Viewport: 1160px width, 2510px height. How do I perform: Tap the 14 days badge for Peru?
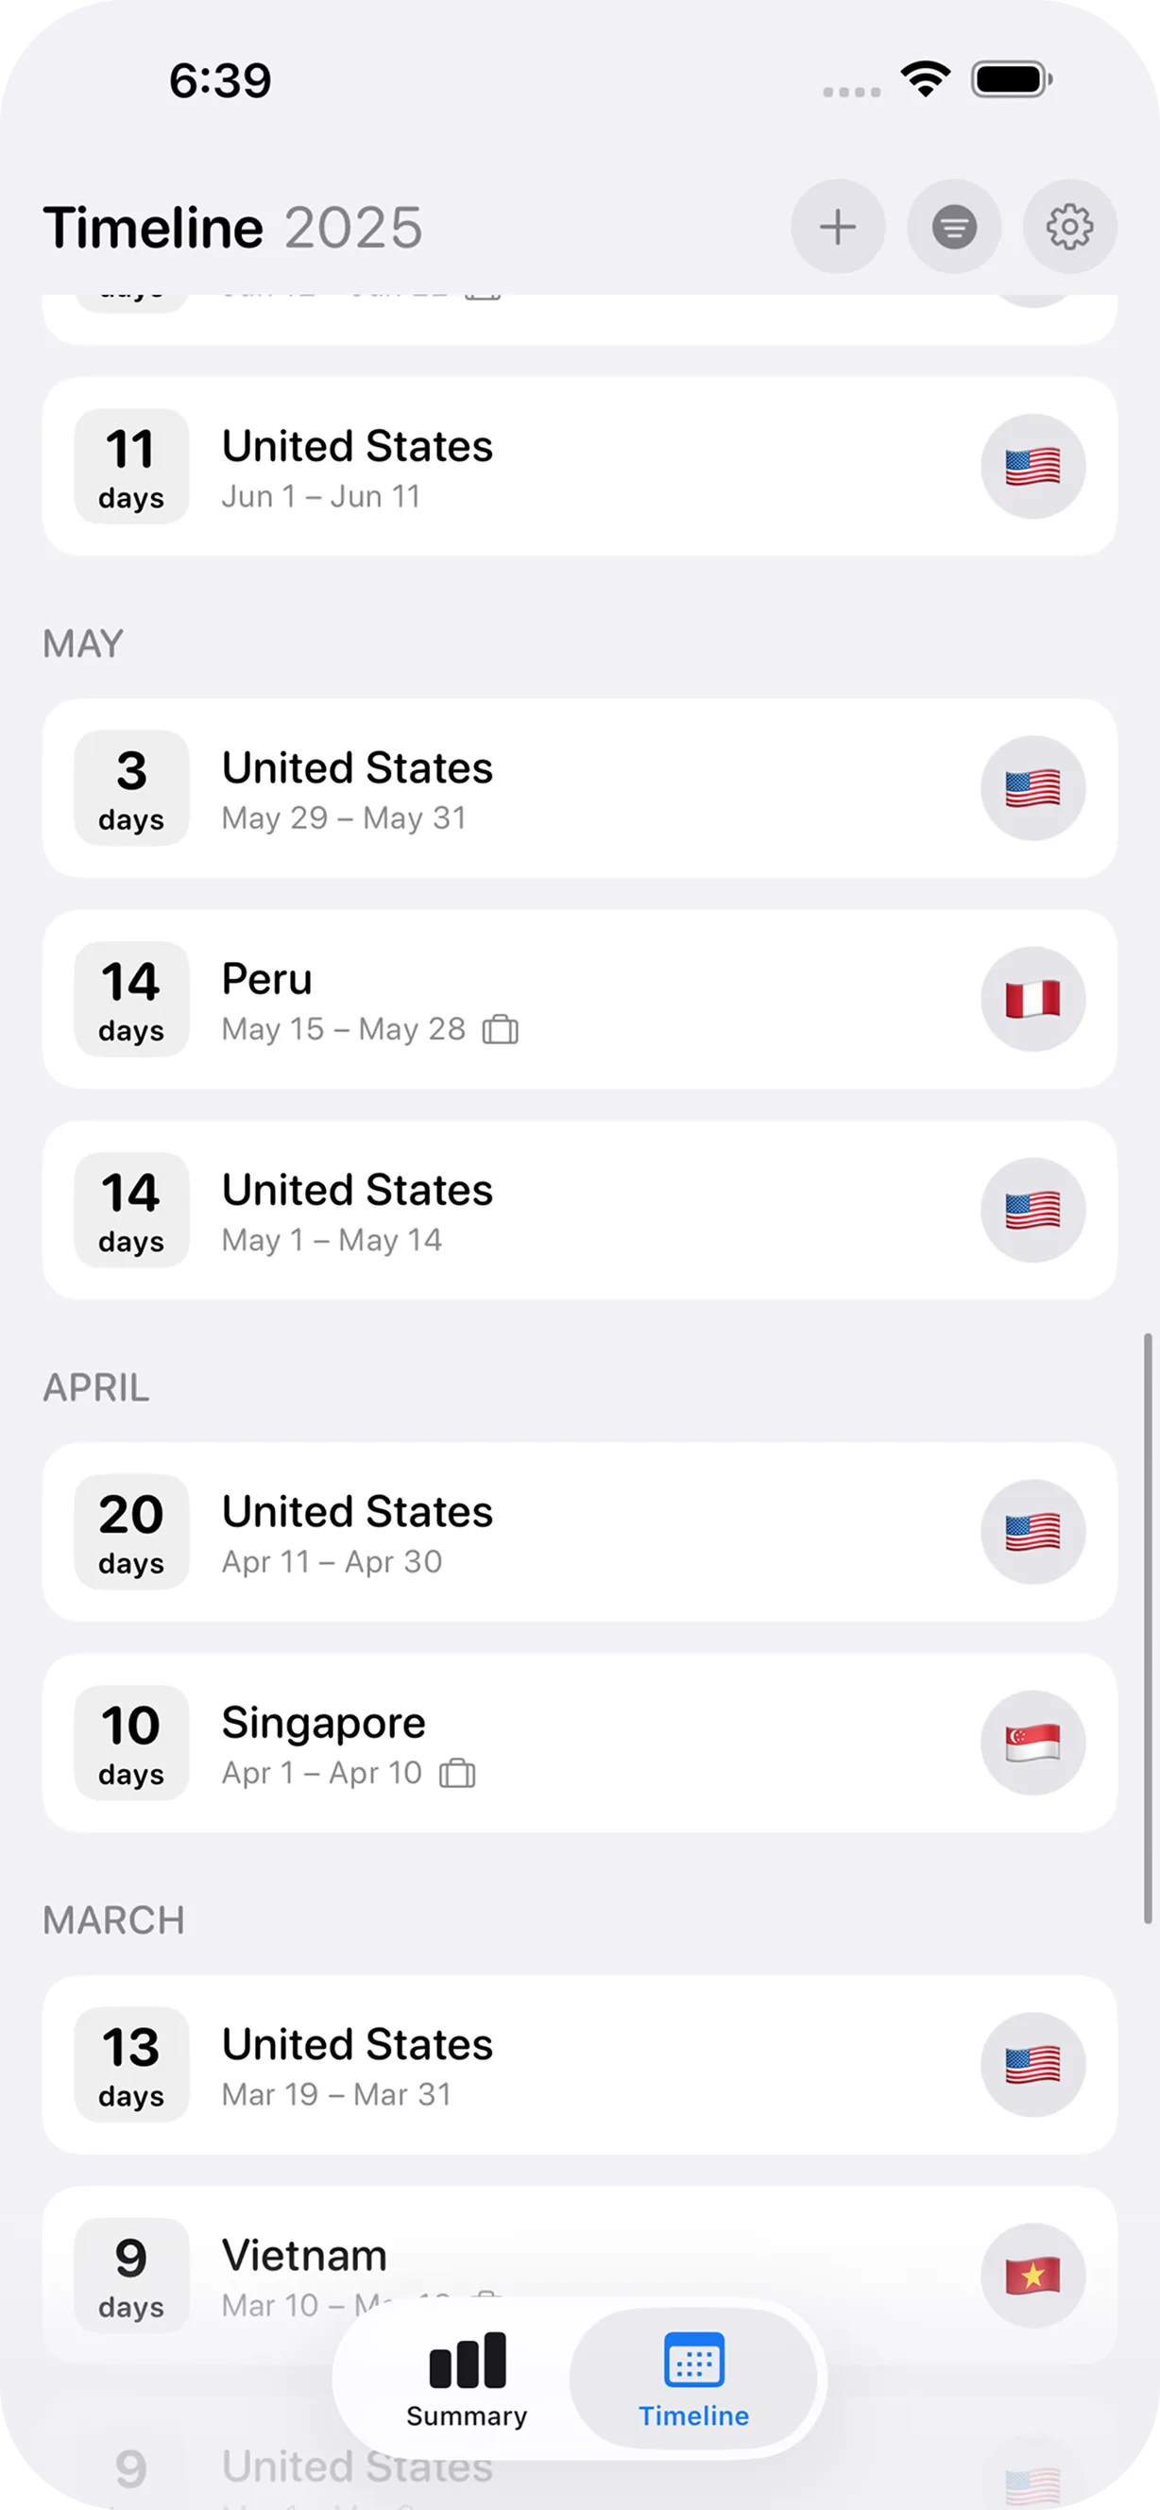[x=131, y=999]
